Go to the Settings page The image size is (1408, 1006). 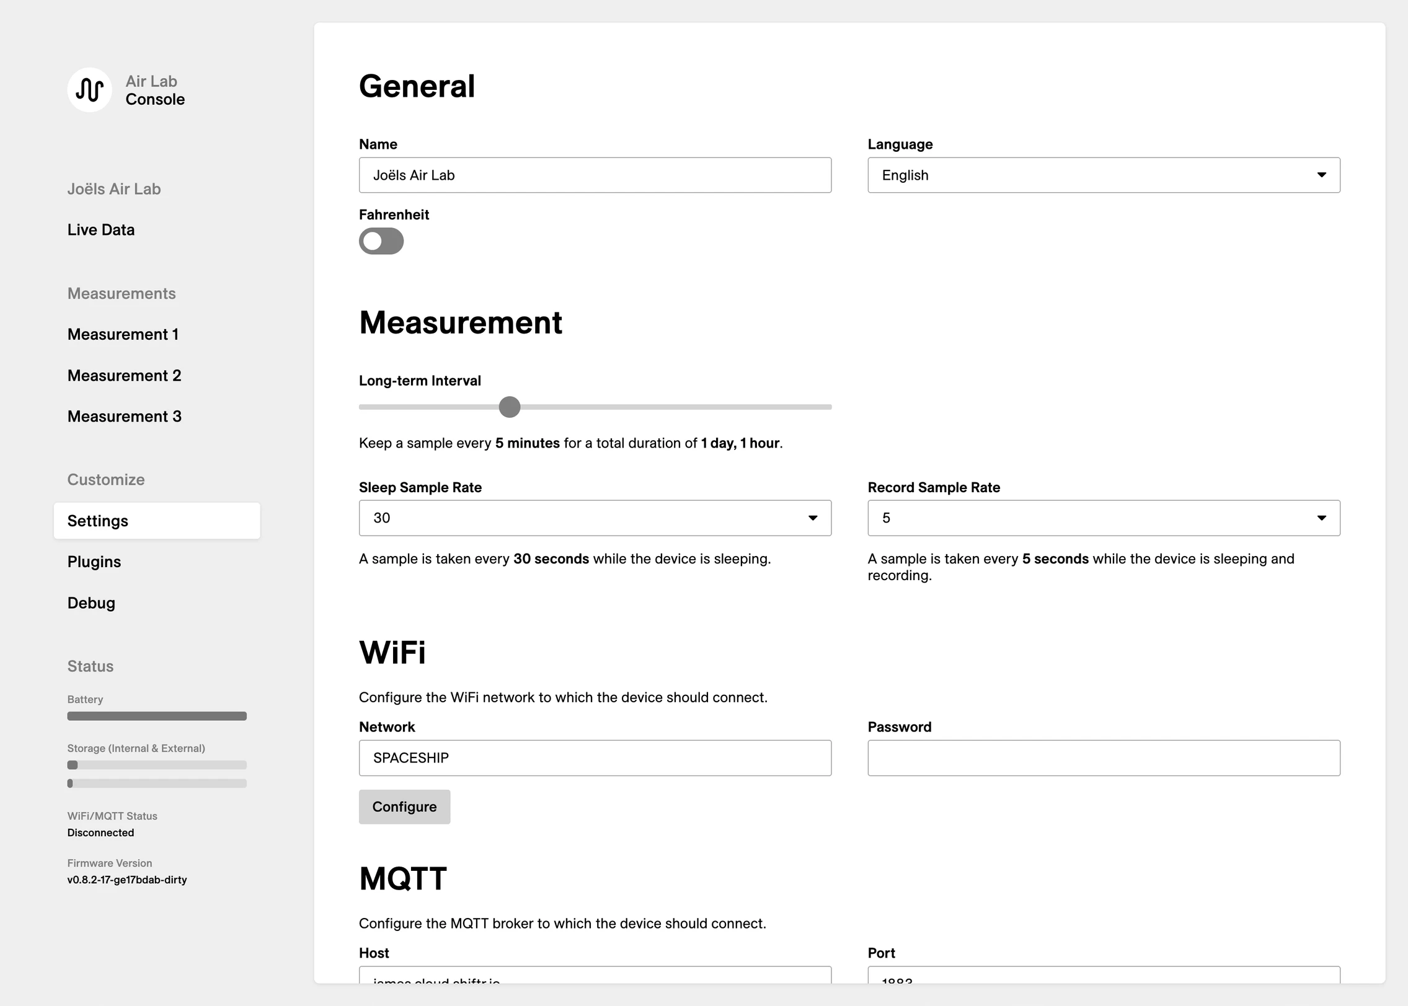[97, 521]
